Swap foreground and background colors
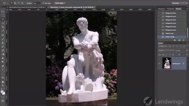This screenshot has height=106, width=189. click(x=4, y=89)
